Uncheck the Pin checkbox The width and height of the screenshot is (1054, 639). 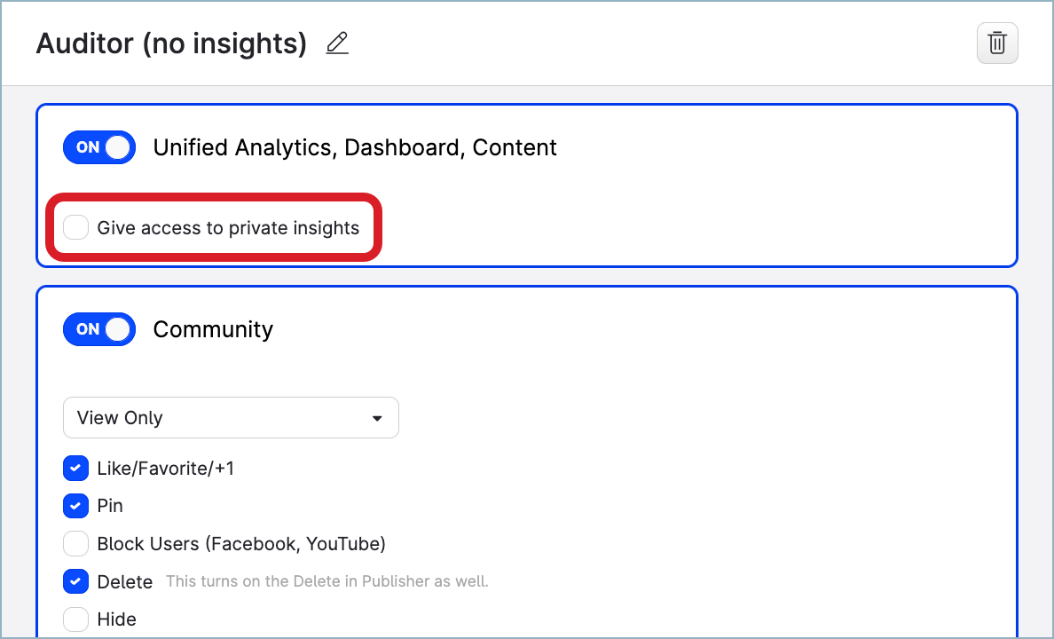[76, 506]
